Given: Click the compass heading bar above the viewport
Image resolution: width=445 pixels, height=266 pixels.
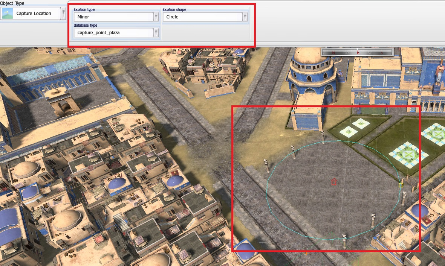Looking at the screenshot, I should tap(357, 52).
